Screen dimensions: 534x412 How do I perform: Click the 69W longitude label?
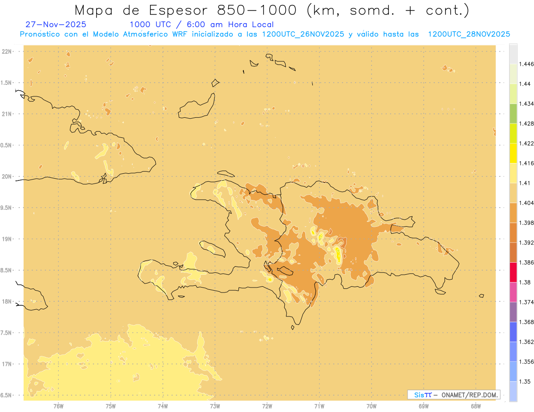pos(424,406)
